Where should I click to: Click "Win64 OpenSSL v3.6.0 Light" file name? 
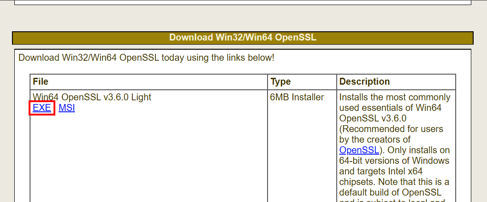92,97
